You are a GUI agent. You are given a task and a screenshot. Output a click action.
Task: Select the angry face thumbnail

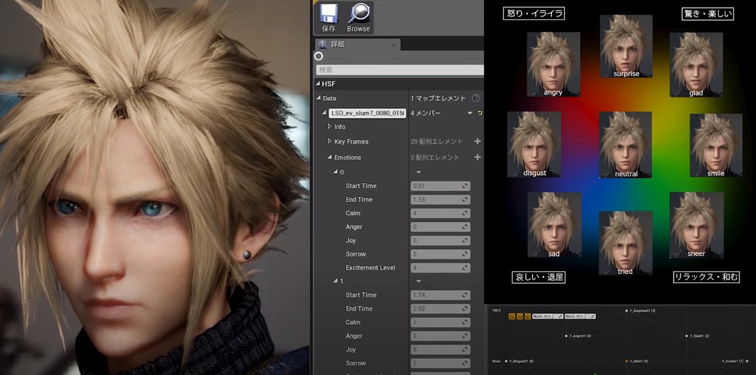tap(553, 64)
